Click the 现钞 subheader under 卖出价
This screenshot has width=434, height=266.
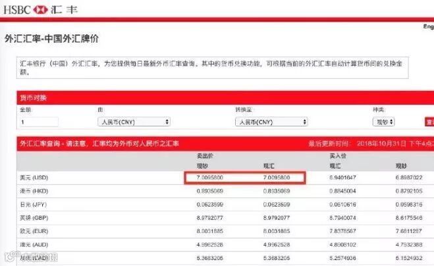click(x=202, y=166)
